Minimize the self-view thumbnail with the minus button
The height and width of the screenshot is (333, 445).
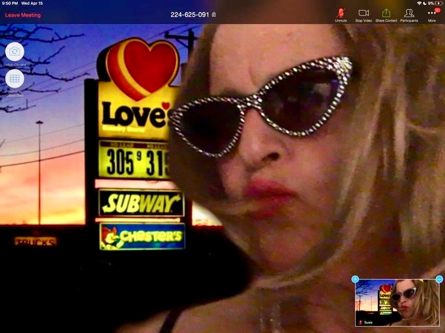pyautogui.click(x=439, y=279)
